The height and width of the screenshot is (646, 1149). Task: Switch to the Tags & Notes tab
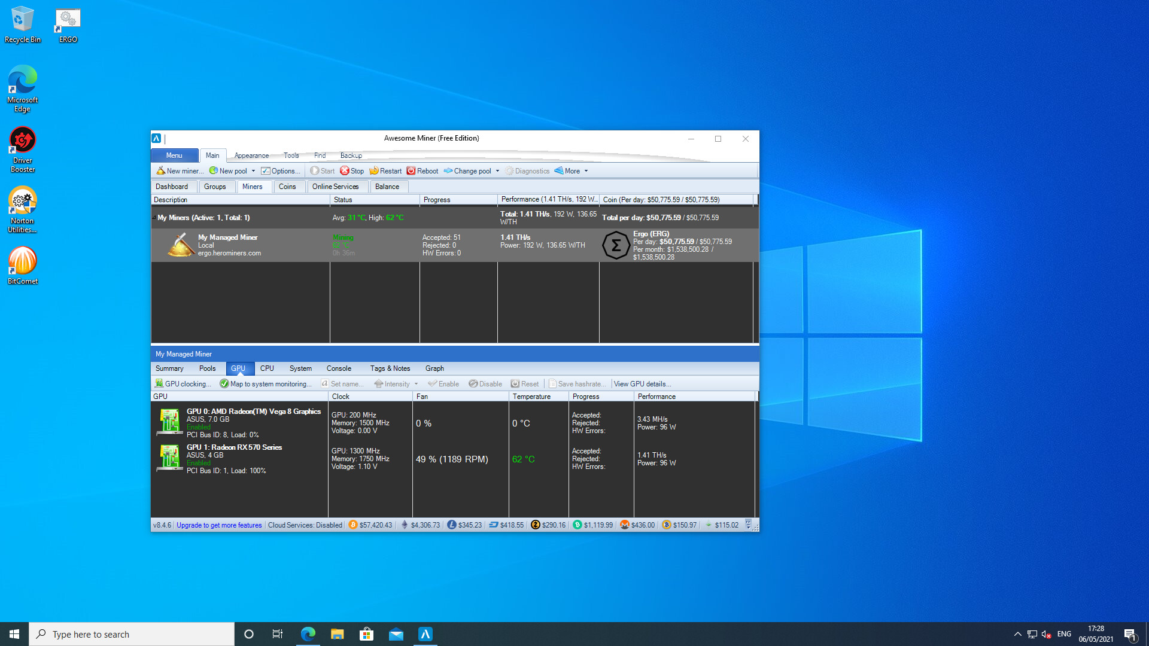390,368
